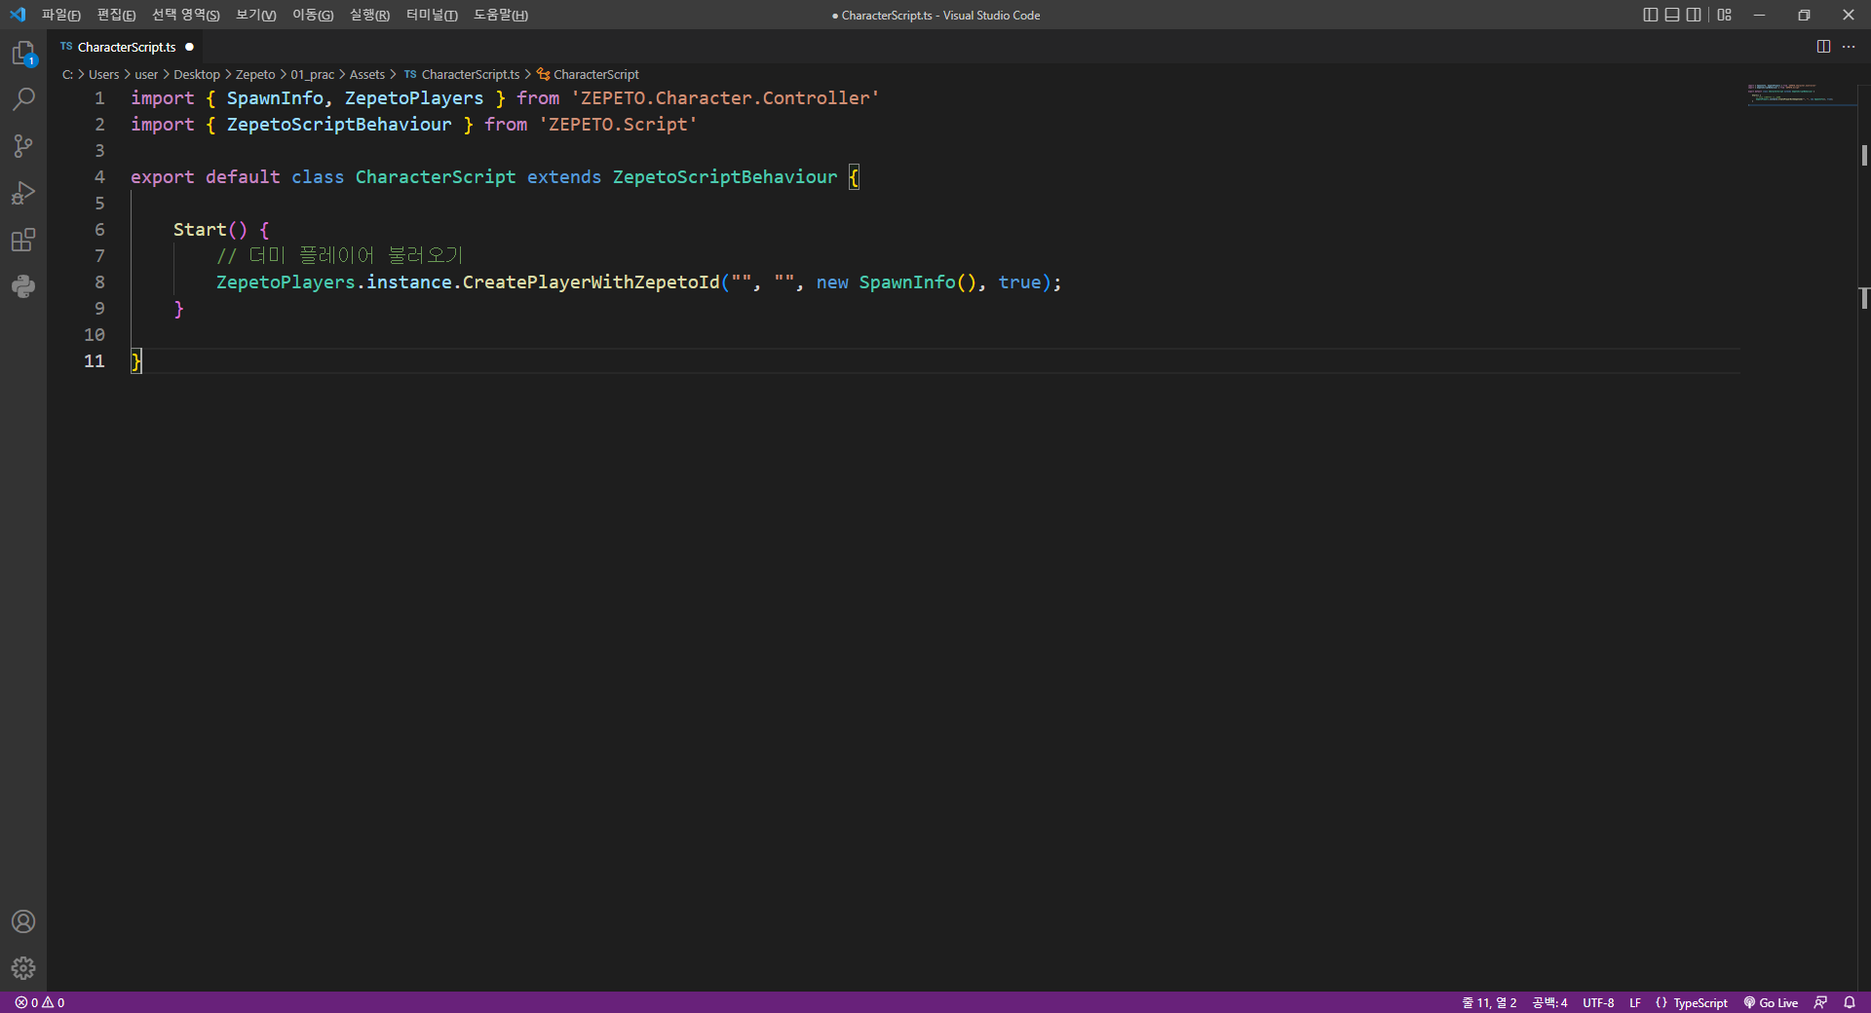Image resolution: width=1871 pixels, height=1013 pixels.
Task: Open the editor more actions ellipsis
Action: tap(1849, 47)
